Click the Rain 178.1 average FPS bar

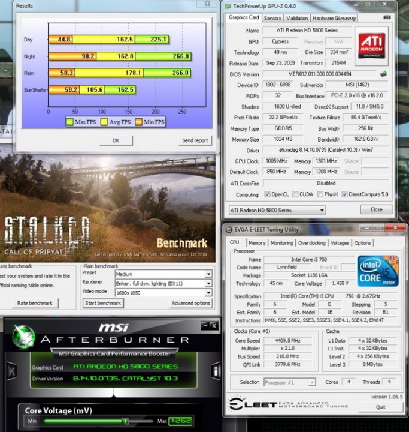coord(109,73)
